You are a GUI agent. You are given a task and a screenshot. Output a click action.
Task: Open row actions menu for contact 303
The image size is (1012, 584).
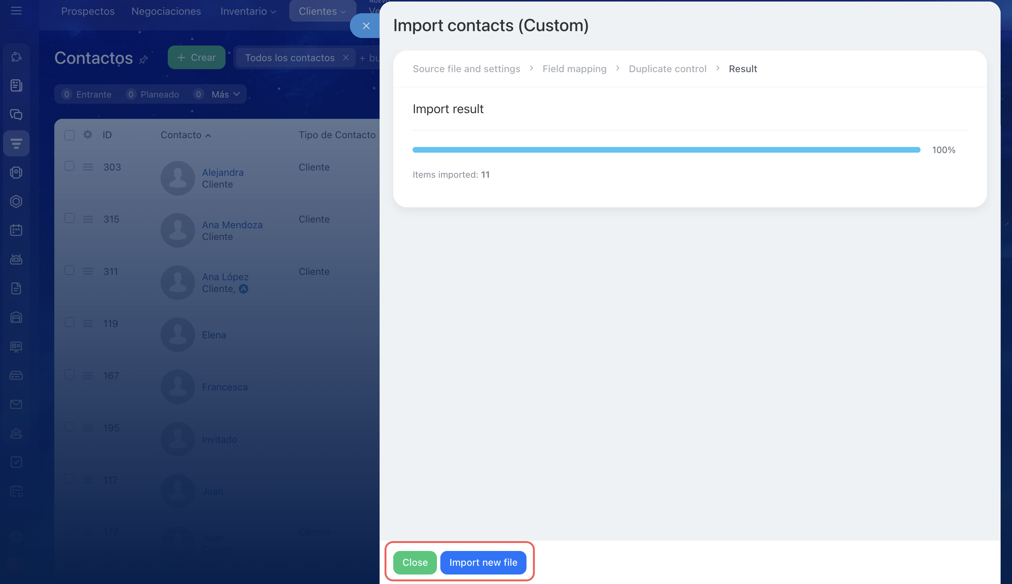point(88,167)
